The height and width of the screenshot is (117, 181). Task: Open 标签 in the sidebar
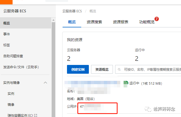[7, 45]
